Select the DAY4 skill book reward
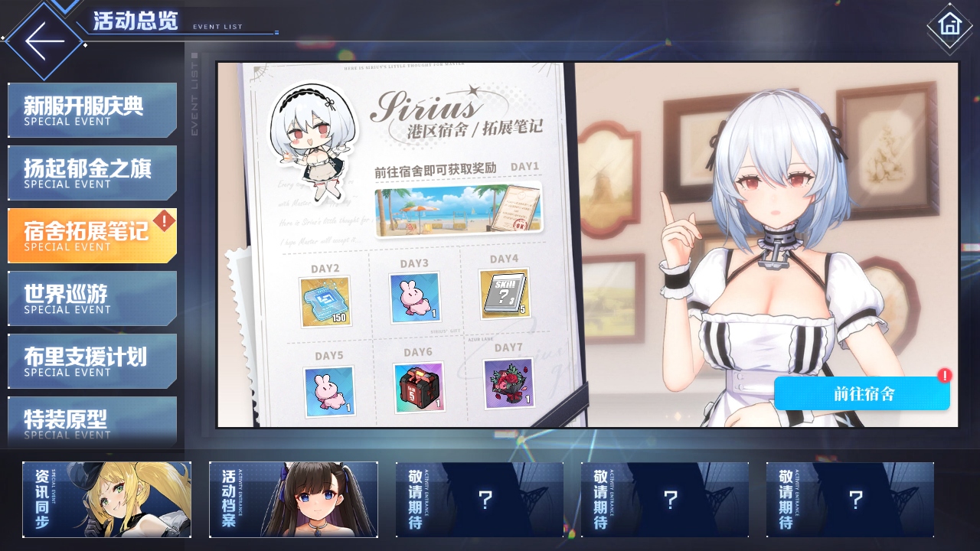980x551 pixels. point(504,293)
